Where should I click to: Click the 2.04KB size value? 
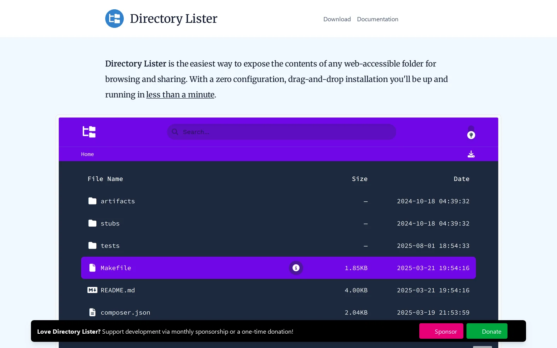pyautogui.click(x=356, y=312)
